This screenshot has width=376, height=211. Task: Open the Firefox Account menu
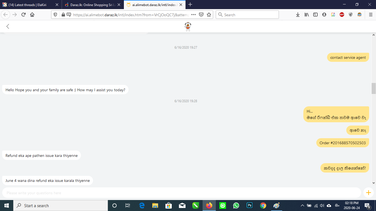click(x=324, y=15)
